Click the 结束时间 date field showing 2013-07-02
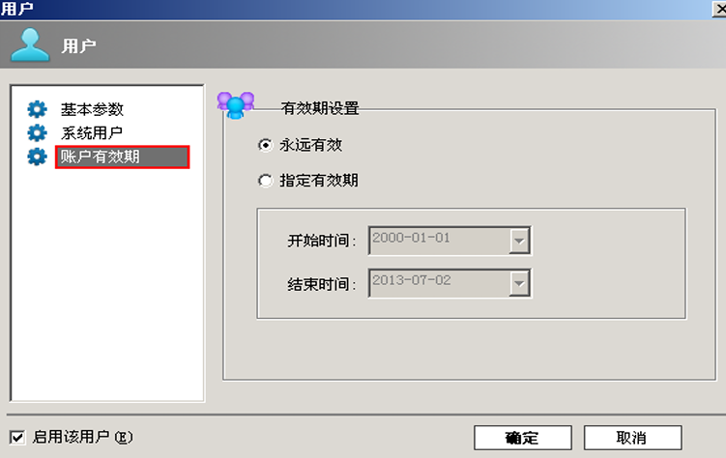This screenshot has height=458, width=726. pos(440,283)
